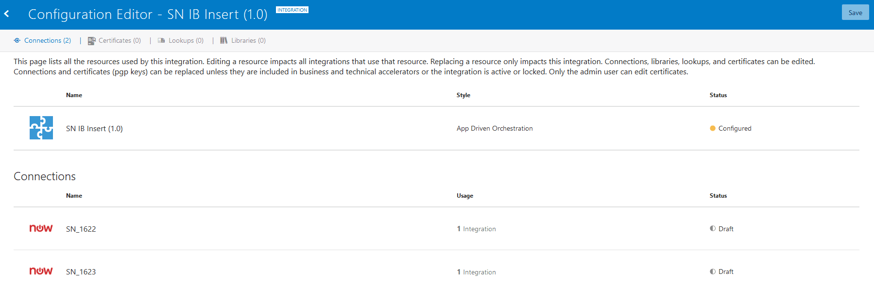
Task: Select the Connections (2) tab
Action: (x=48, y=40)
